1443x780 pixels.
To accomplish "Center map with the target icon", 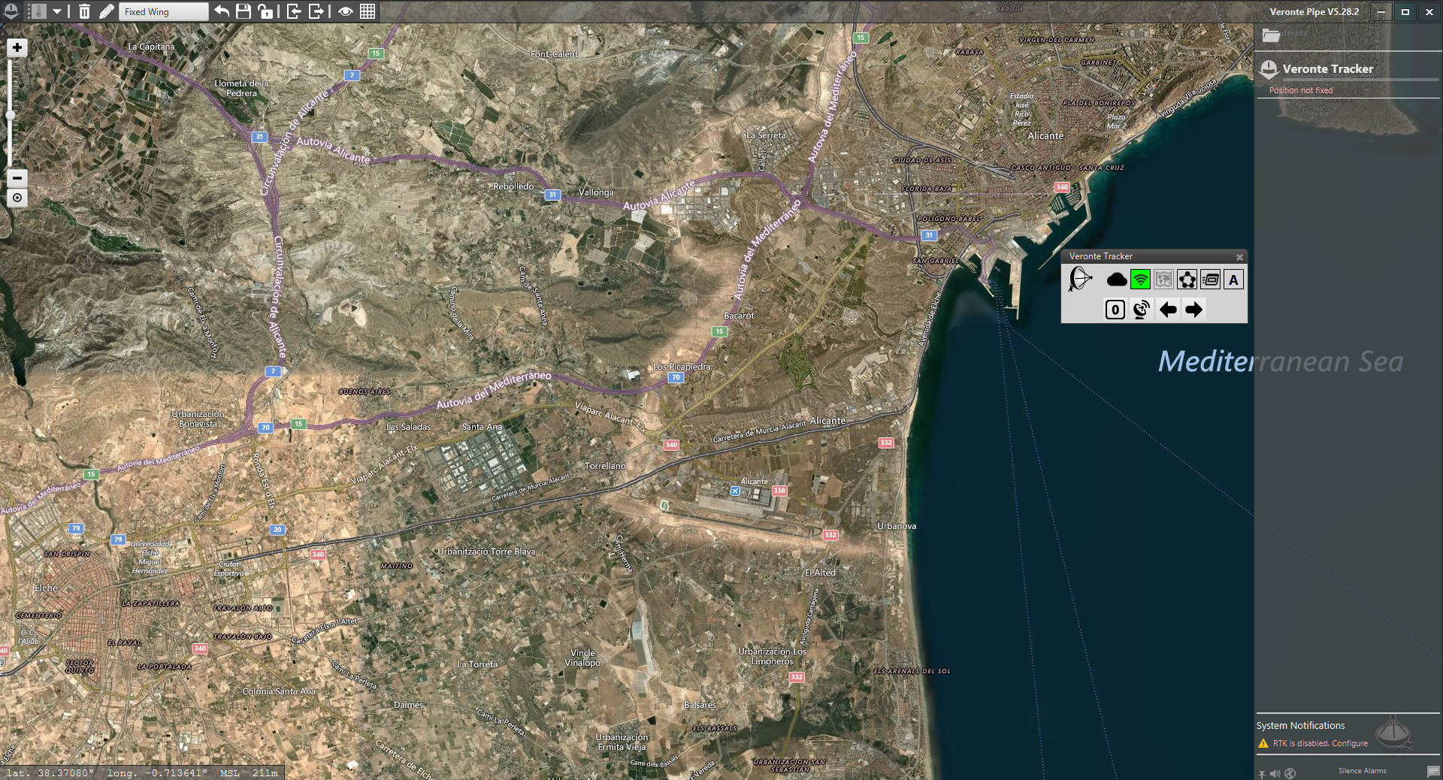I will 17,198.
